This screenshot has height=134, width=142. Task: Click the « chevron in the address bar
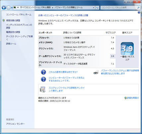pyautogui.click(x=18, y=8)
